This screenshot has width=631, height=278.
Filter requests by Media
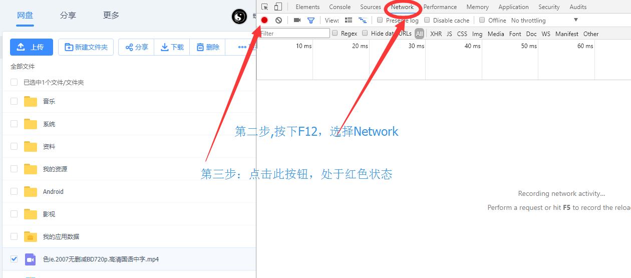(x=496, y=34)
